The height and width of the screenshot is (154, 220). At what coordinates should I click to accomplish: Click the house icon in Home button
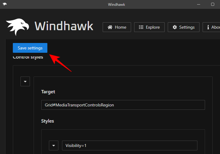(110, 27)
